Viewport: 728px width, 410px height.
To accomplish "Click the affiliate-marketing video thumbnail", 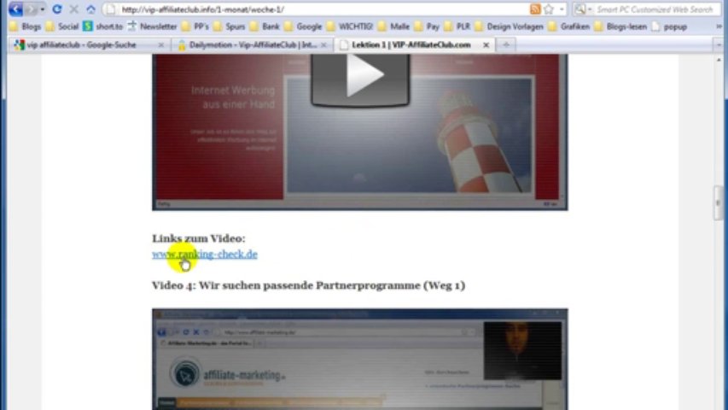I will [x=359, y=359].
